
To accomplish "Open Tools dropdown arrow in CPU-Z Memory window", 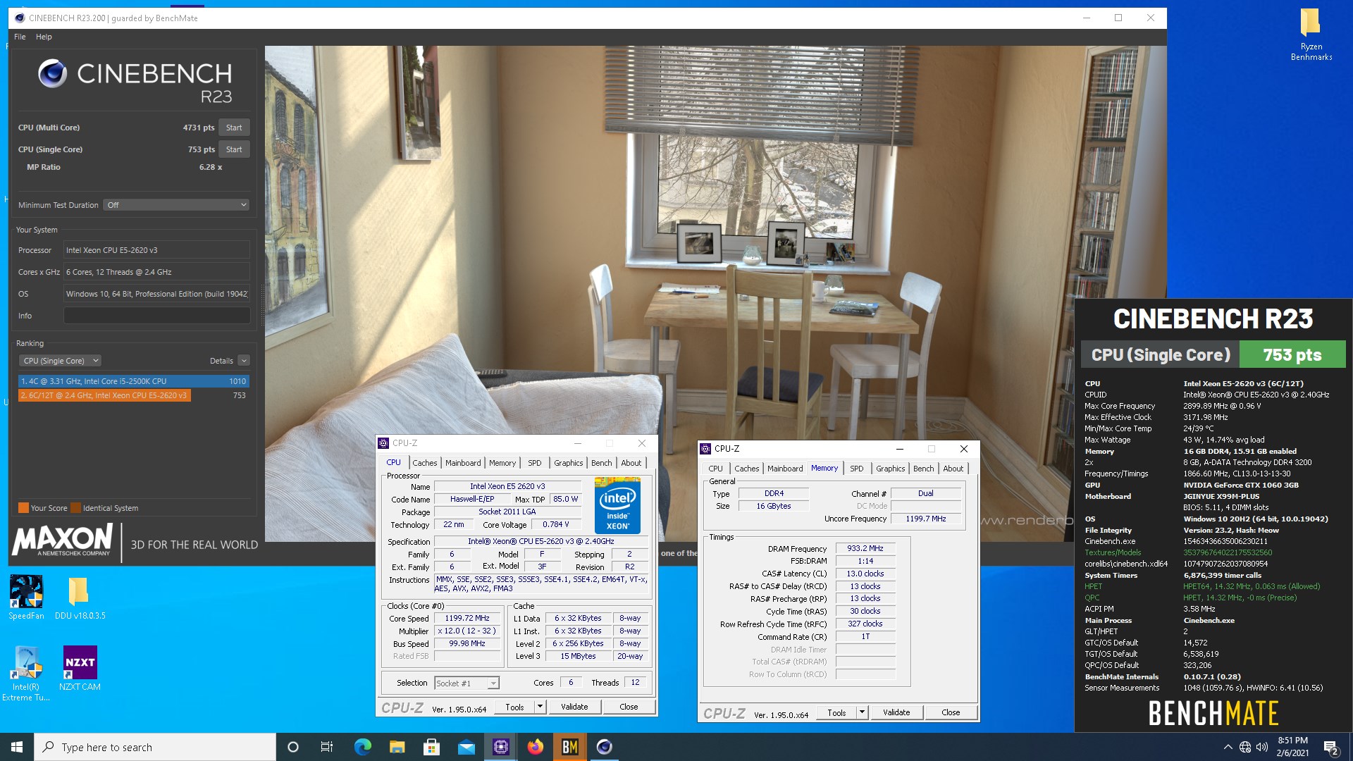I will 862,712.
